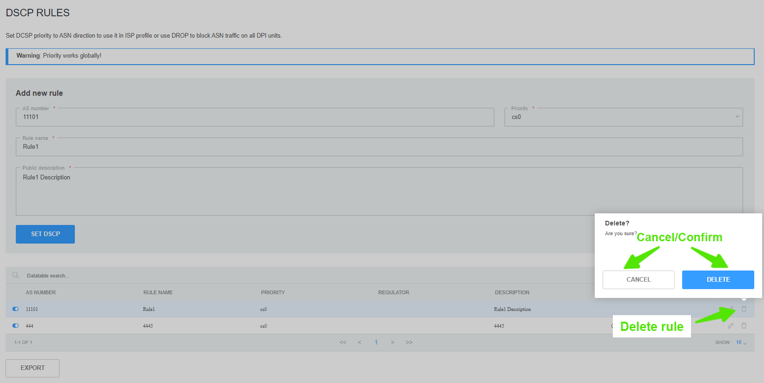Go to the first page (<<)
The image size is (764, 383).
(343, 343)
